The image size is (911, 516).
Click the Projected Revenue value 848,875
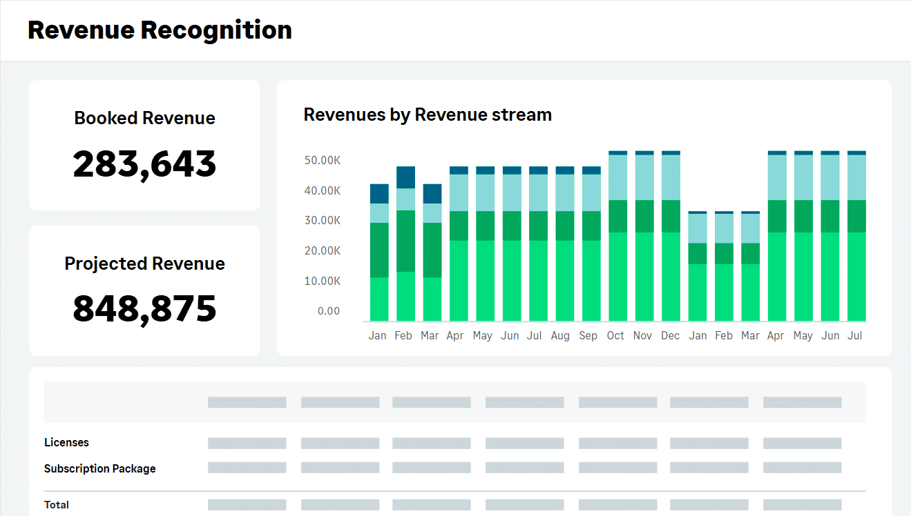tap(144, 309)
